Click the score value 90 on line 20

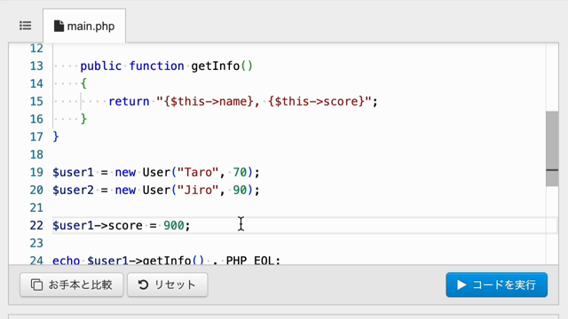pyautogui.click(x=240, y=190)
